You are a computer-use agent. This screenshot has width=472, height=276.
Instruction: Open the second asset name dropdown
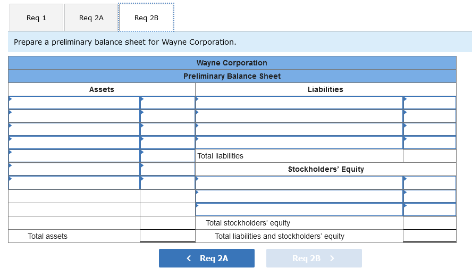pyautogui.click(x=74, y=116)
